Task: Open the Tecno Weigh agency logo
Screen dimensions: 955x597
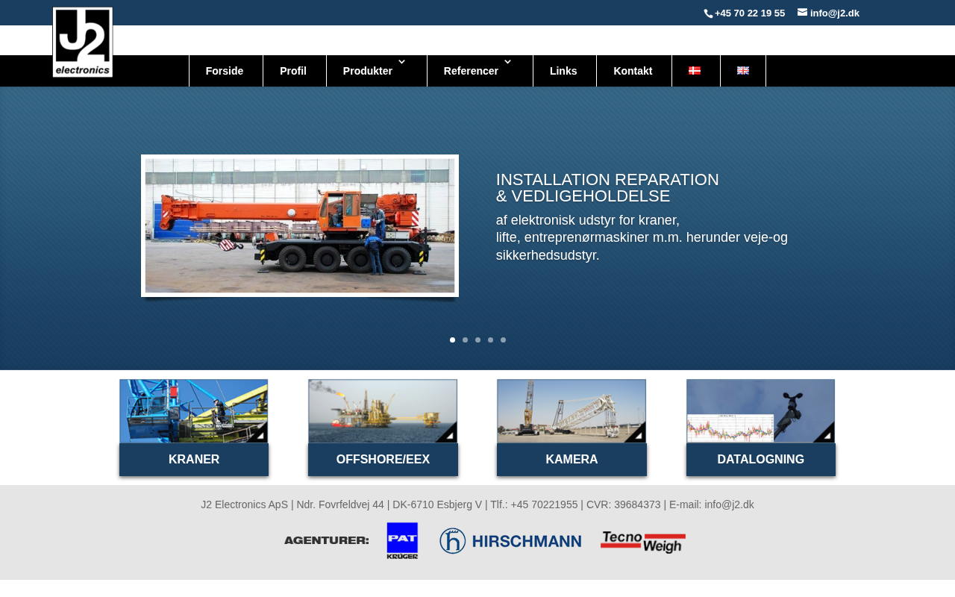Action: click(643, 542)
